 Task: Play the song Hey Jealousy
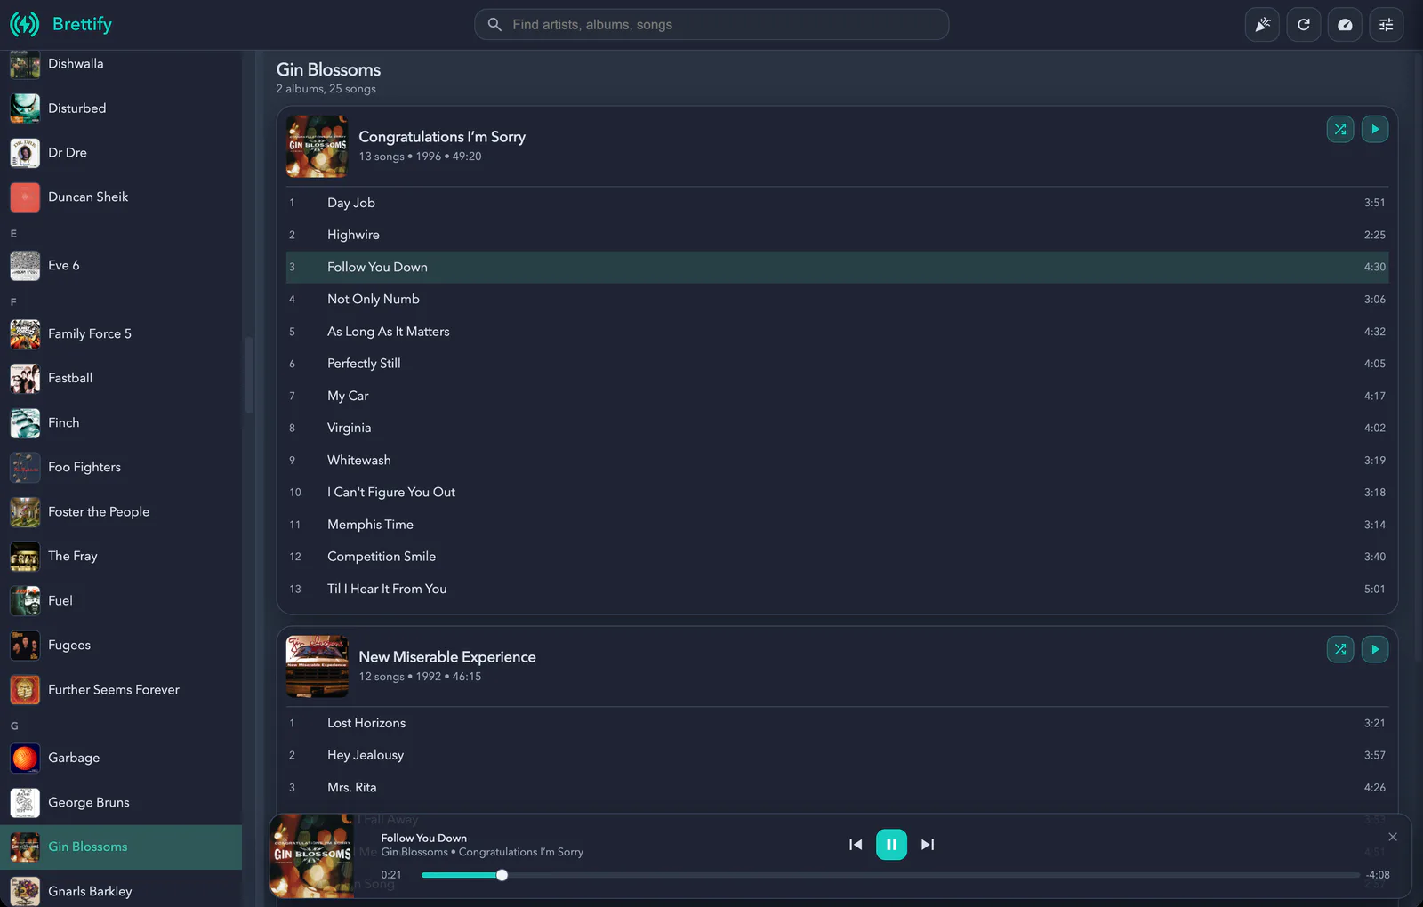[837, 755]
